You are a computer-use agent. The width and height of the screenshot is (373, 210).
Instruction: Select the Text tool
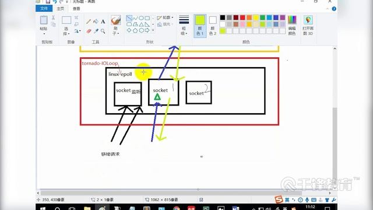(x=103, y=22)
